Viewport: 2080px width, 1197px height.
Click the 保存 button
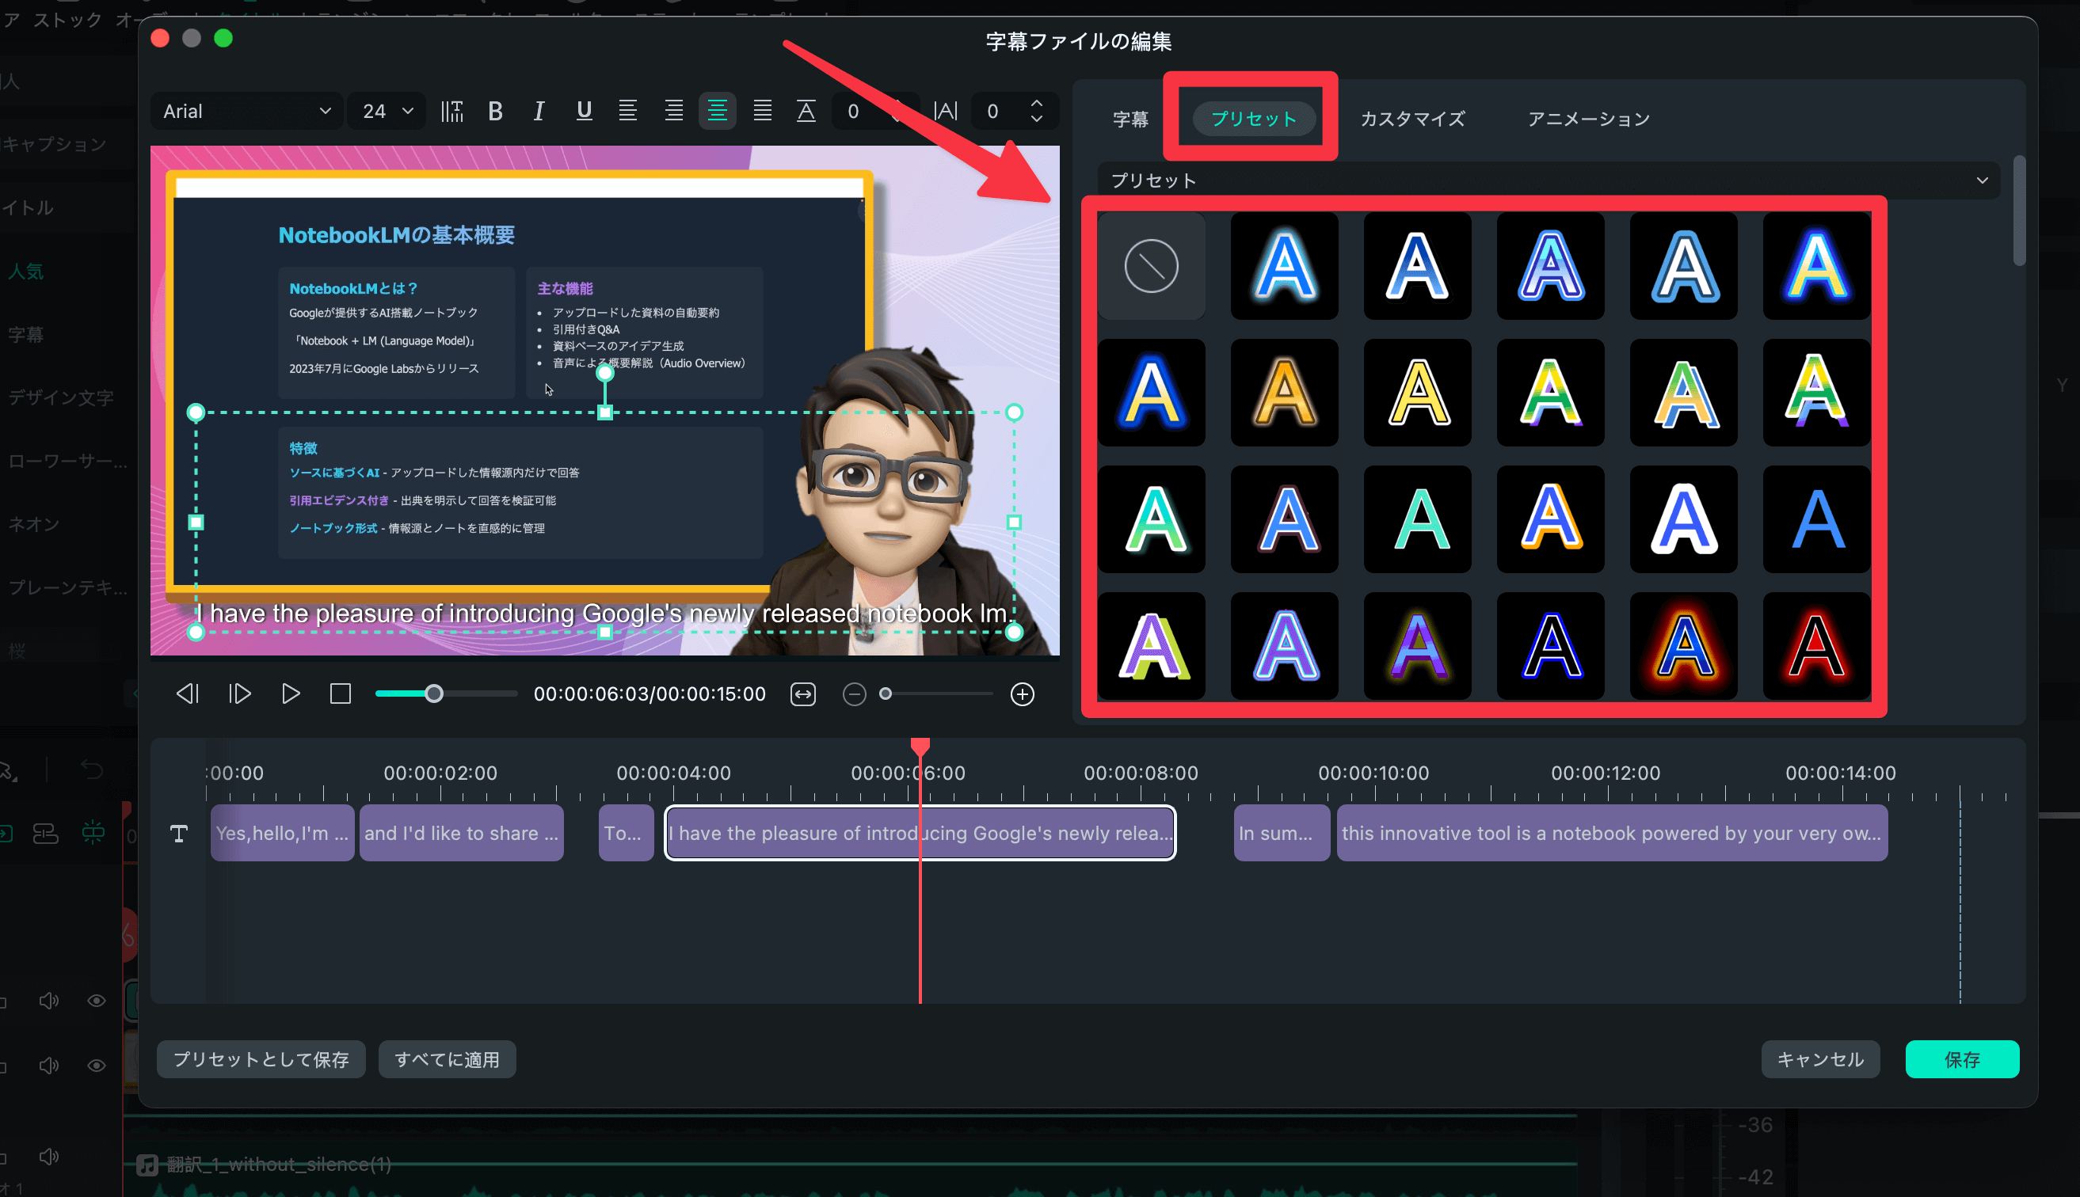1961,1059
